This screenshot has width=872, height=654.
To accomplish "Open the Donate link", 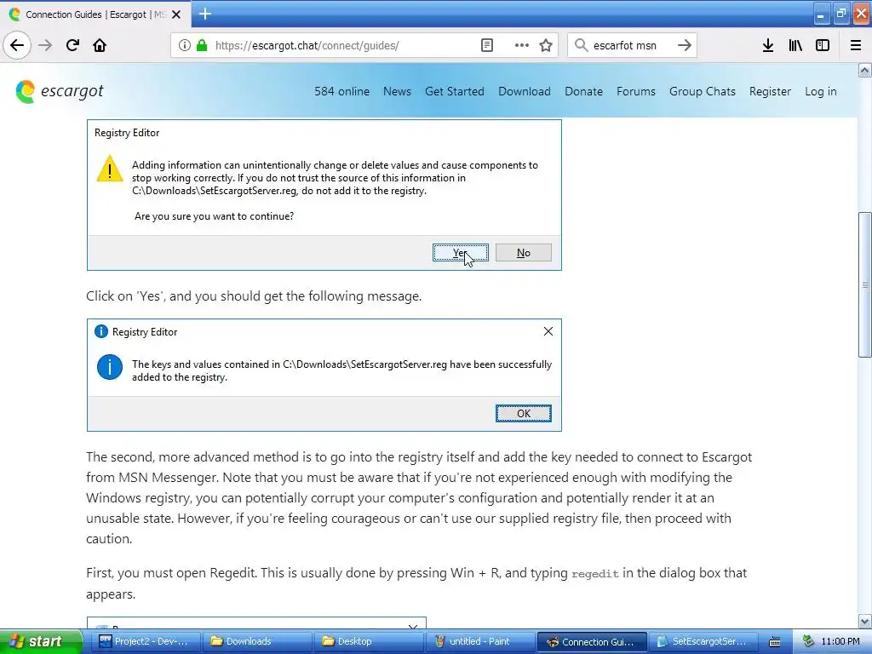I will click(583, 91).
